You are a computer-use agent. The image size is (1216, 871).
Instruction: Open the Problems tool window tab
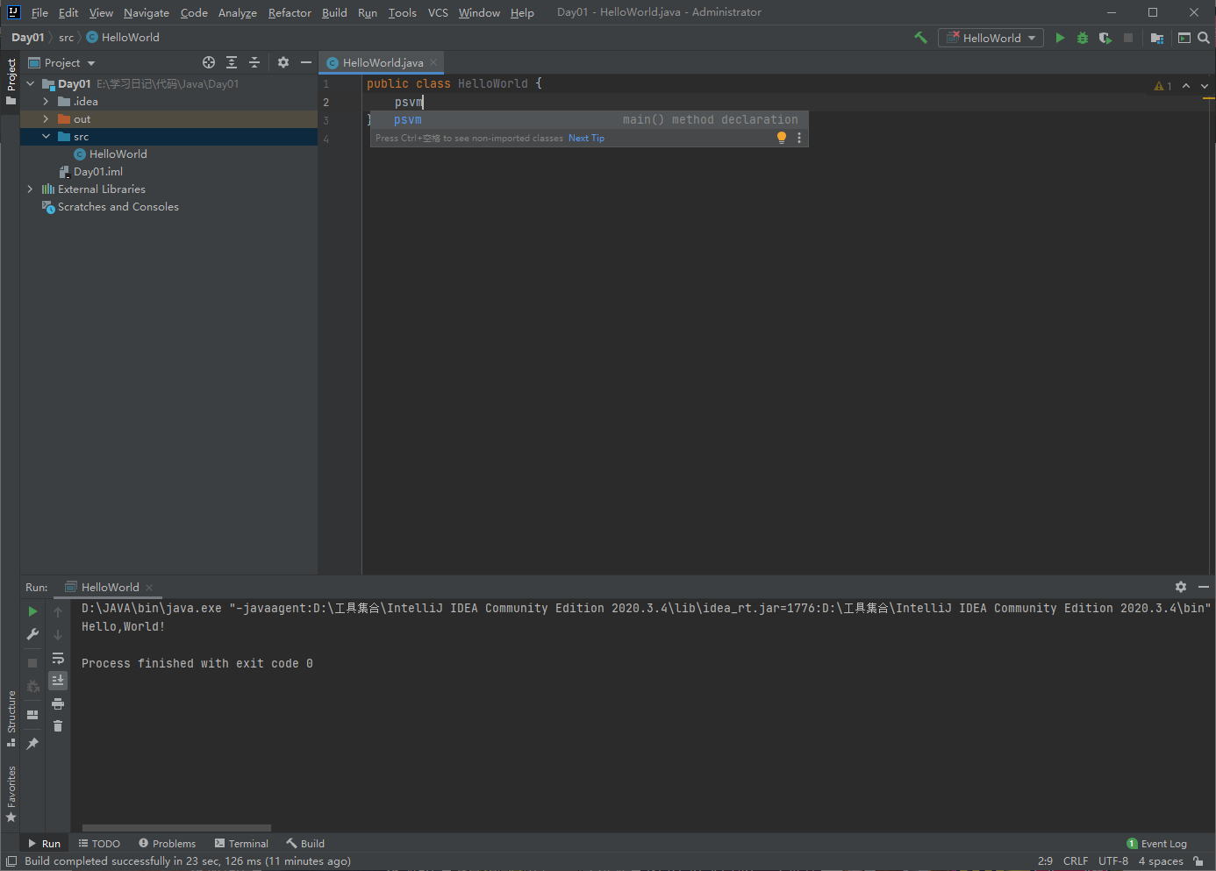tap(167, 843)
